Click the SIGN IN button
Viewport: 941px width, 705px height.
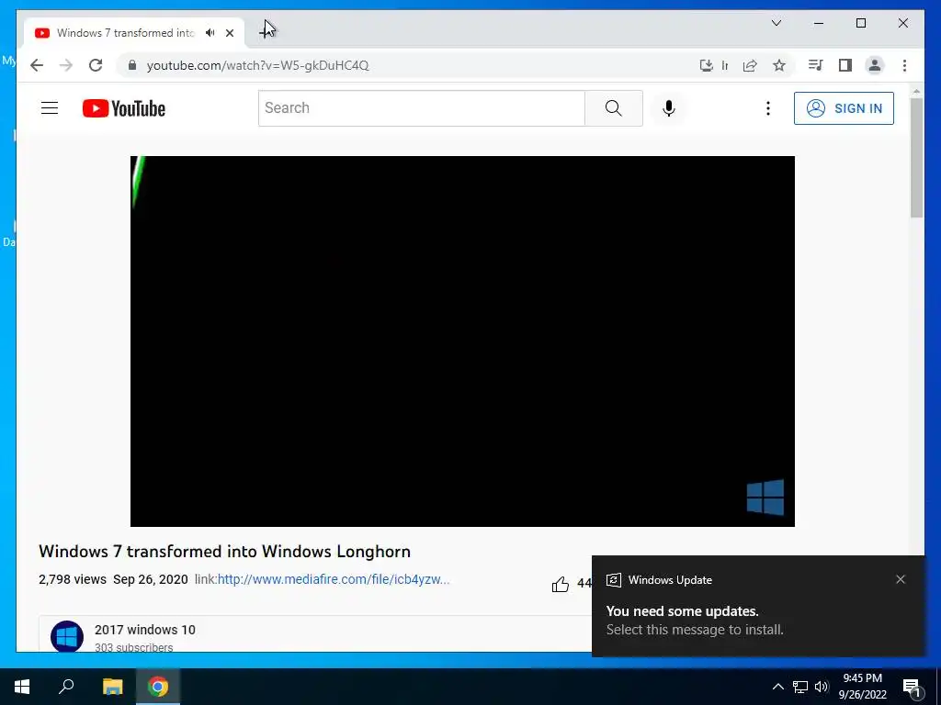click(x=844, y=108)
